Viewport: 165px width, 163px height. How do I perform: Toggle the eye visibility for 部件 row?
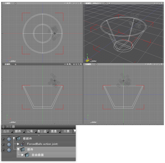point(4,150)
